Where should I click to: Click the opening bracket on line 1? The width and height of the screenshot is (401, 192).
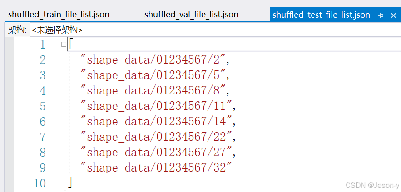(x=71, y=44)
